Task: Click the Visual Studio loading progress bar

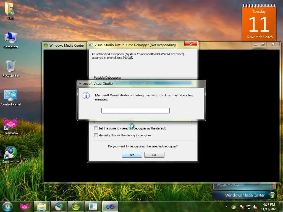Action: (135, 110)
